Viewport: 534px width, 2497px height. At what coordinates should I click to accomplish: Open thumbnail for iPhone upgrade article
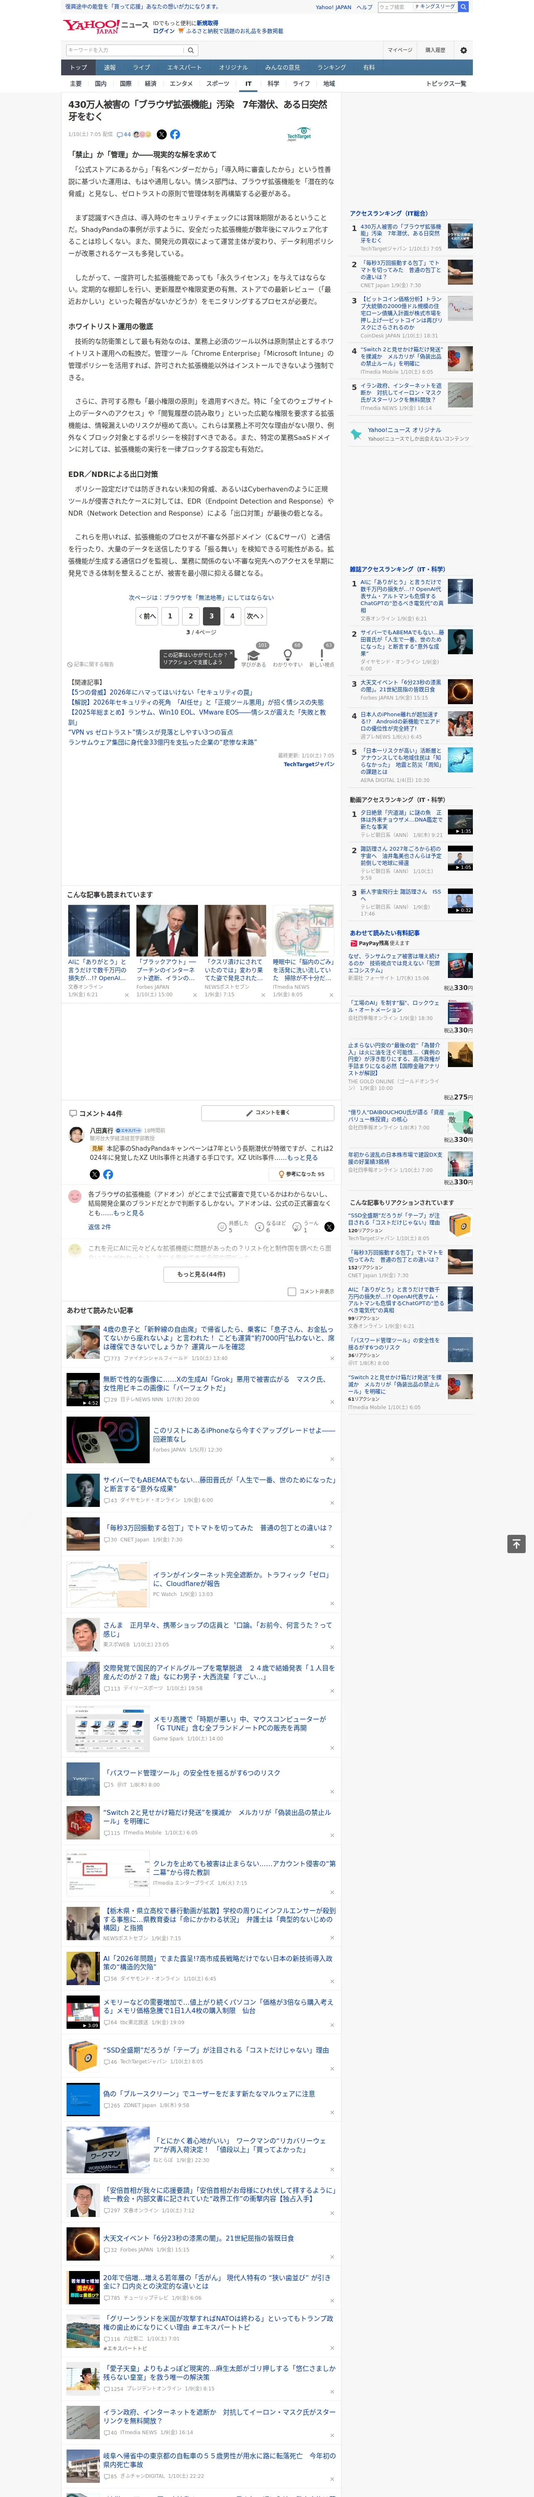[108, 1440]
